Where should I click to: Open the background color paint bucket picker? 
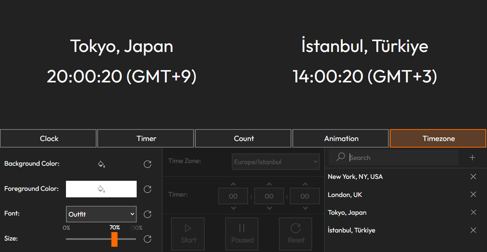[101, 164]
